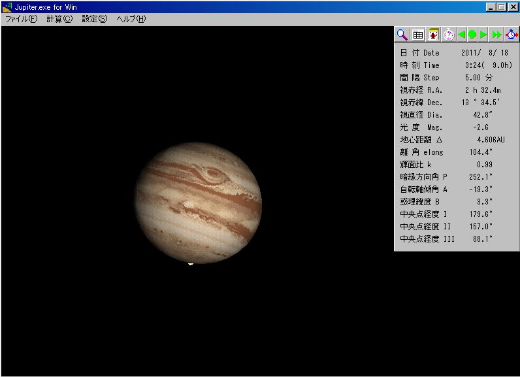Click the green circle stop button

pos(472,35)
